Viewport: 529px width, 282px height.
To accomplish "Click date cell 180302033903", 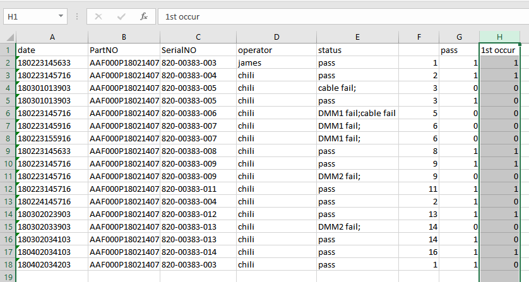I will (x=52, y=226).
